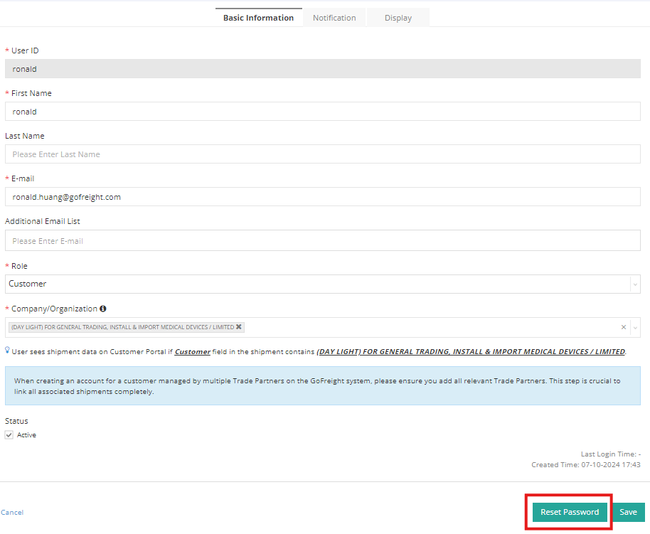Click the Save button

(628, 512)
